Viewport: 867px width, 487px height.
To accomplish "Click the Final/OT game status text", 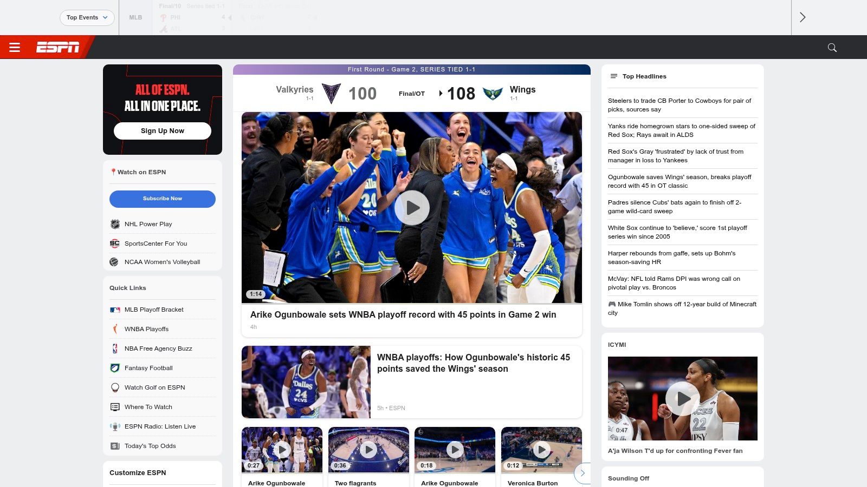I will point(412,94).
